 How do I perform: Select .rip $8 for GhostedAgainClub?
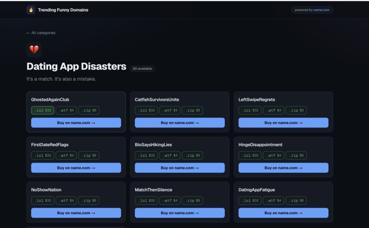pos(89,111)
